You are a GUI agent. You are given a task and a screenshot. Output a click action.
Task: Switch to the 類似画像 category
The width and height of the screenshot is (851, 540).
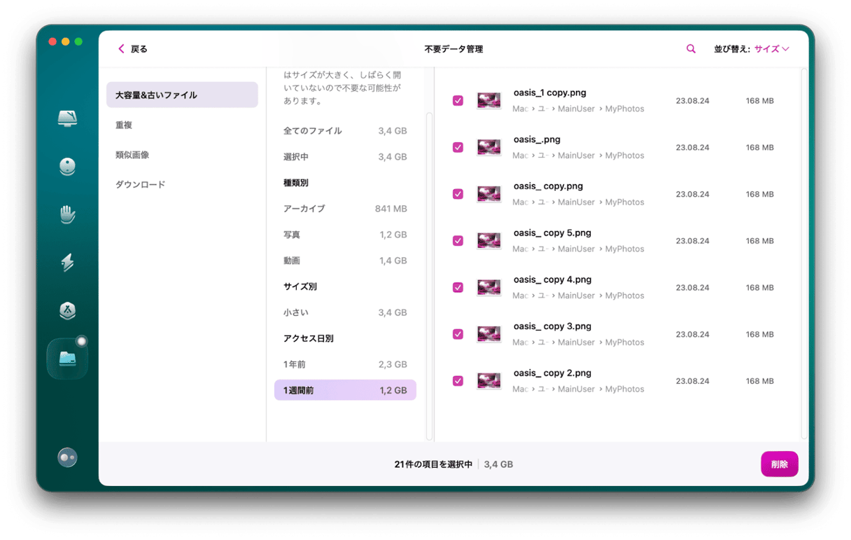tap(132, 155)
